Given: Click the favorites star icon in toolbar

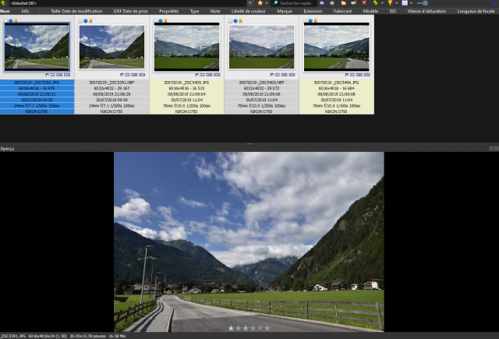Looking at the screenshot, I should point(260,3).
